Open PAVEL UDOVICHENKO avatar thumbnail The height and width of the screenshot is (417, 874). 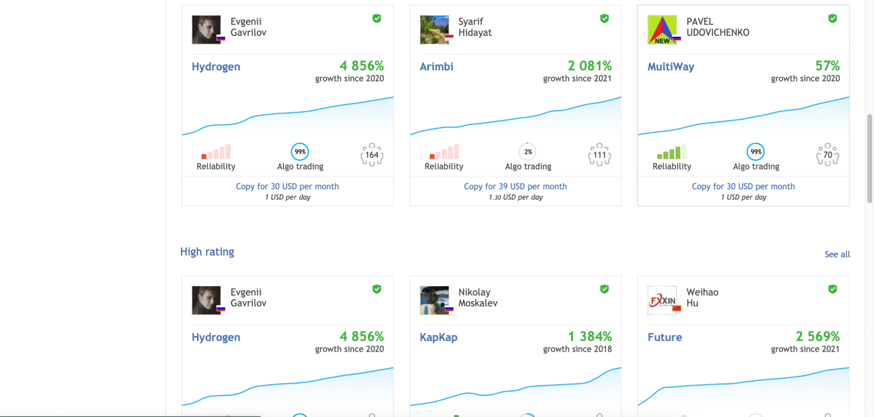(662, 30)
